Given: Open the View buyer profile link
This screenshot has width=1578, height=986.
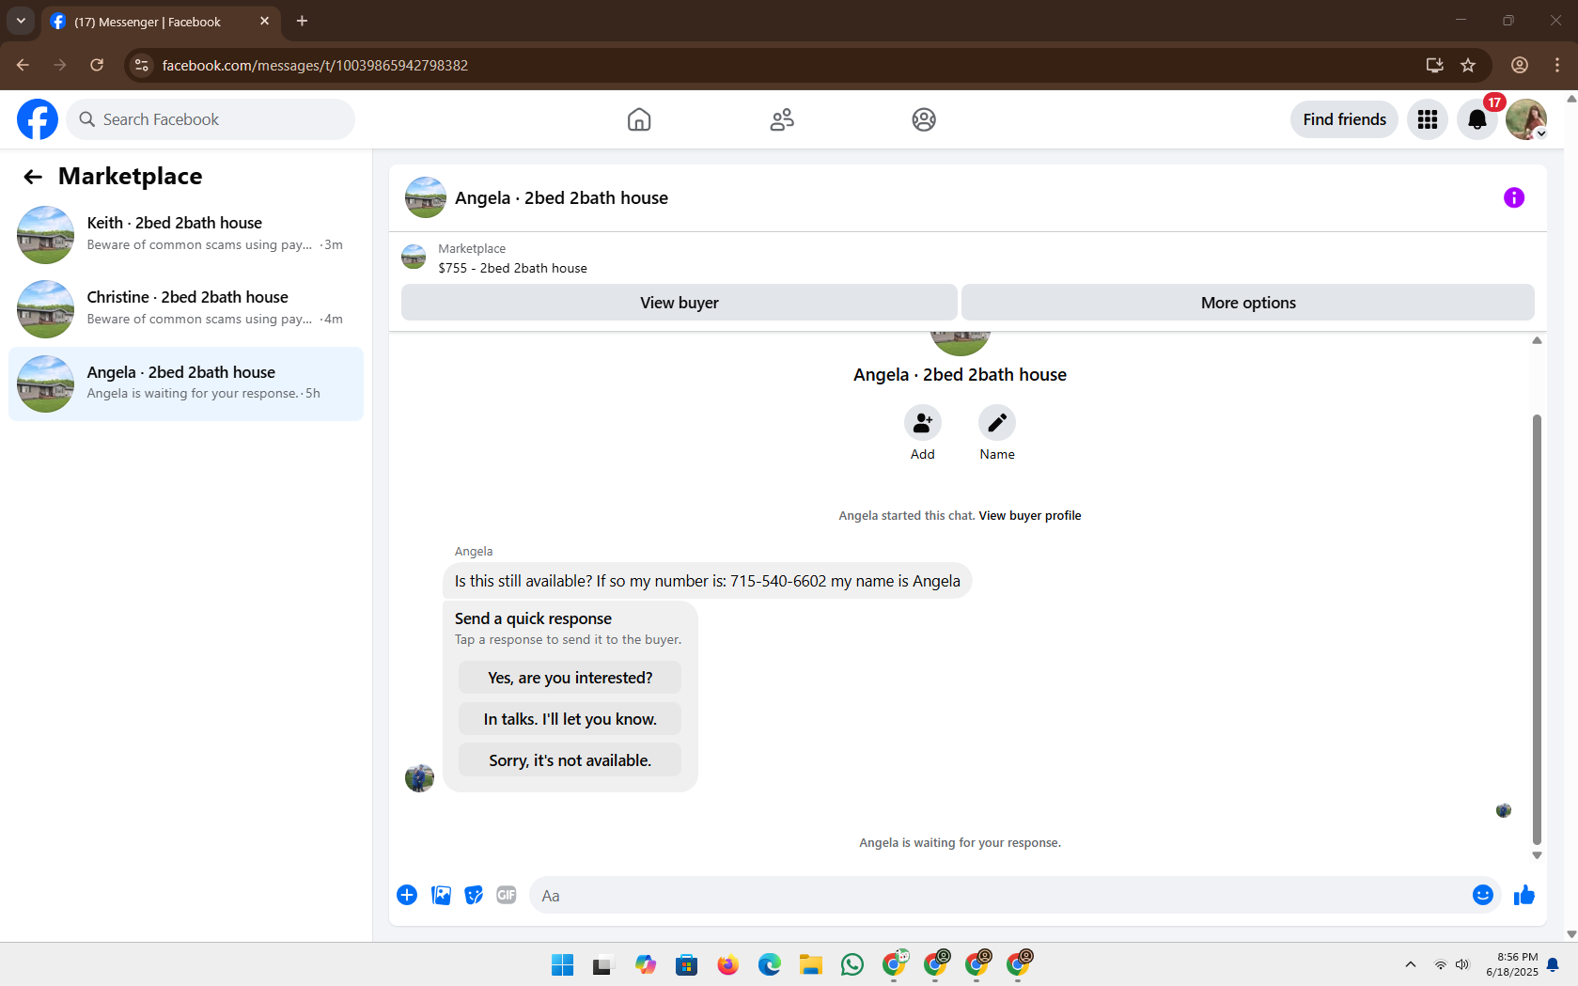Looking at the screenshot, I should tap(1030, 516).
